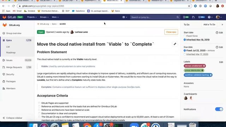Click the remove due date link
This screenshot has height=127, width=226.
pyautogui.click(x=211, y=50)
